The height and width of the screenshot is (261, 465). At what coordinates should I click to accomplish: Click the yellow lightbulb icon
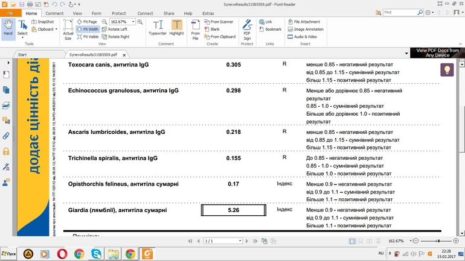pyautogui.click(x=446, y=70)
